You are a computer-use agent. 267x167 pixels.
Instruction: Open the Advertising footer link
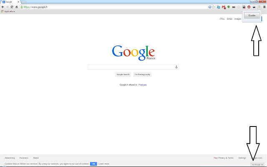click(10, 158)
